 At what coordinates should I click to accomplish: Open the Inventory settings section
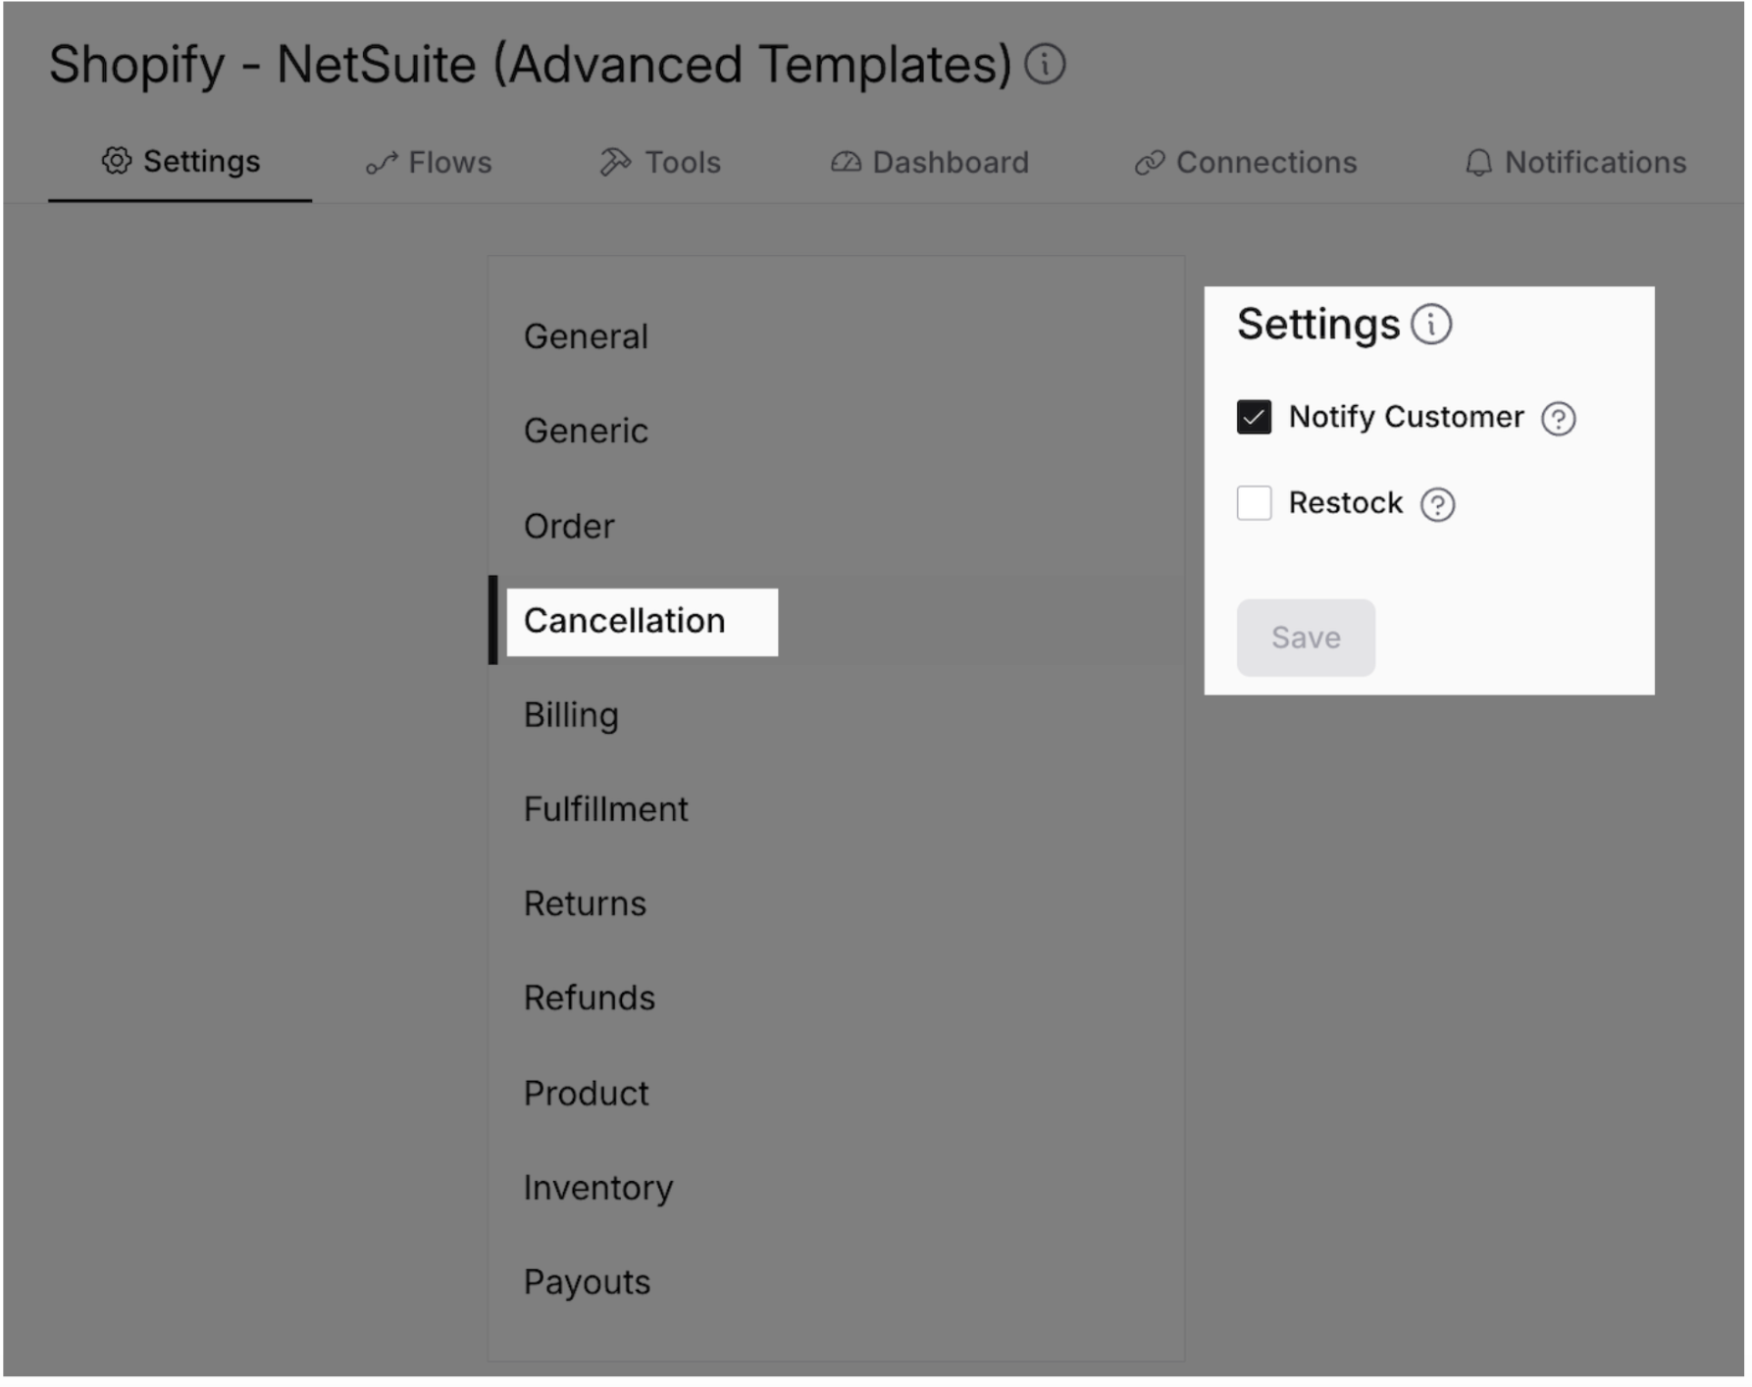(x=837, y=1189)
